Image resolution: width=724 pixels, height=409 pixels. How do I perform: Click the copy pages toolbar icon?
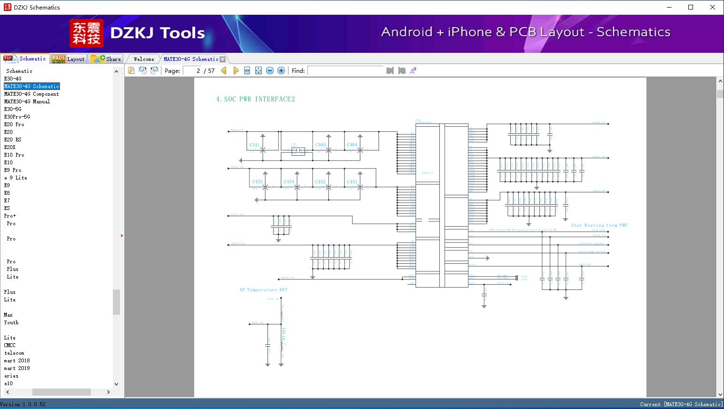[131, 70]
